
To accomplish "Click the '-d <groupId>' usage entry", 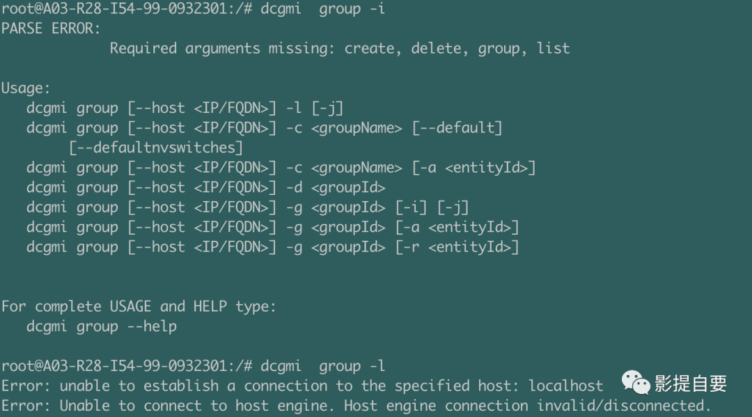I will click(335, 188).
